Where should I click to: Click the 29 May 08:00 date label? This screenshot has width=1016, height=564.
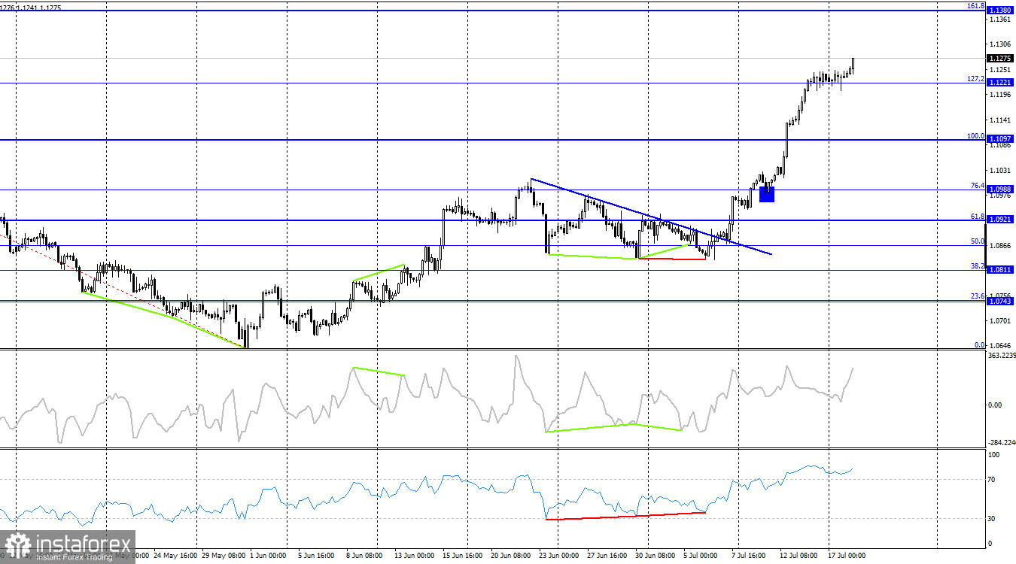tap(224, 556)
